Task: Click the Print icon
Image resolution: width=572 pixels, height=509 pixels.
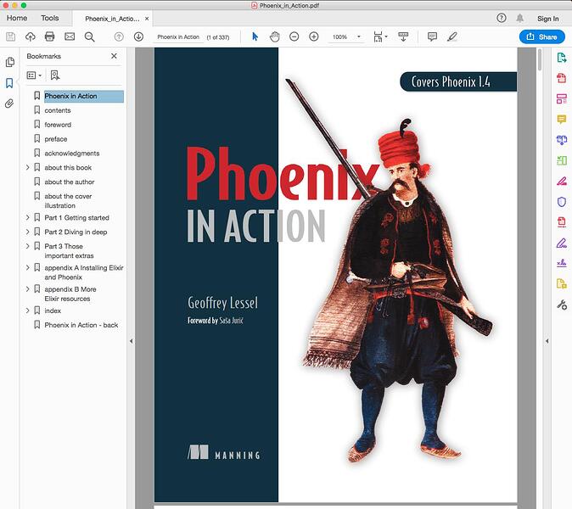Action: click(49, 36)
